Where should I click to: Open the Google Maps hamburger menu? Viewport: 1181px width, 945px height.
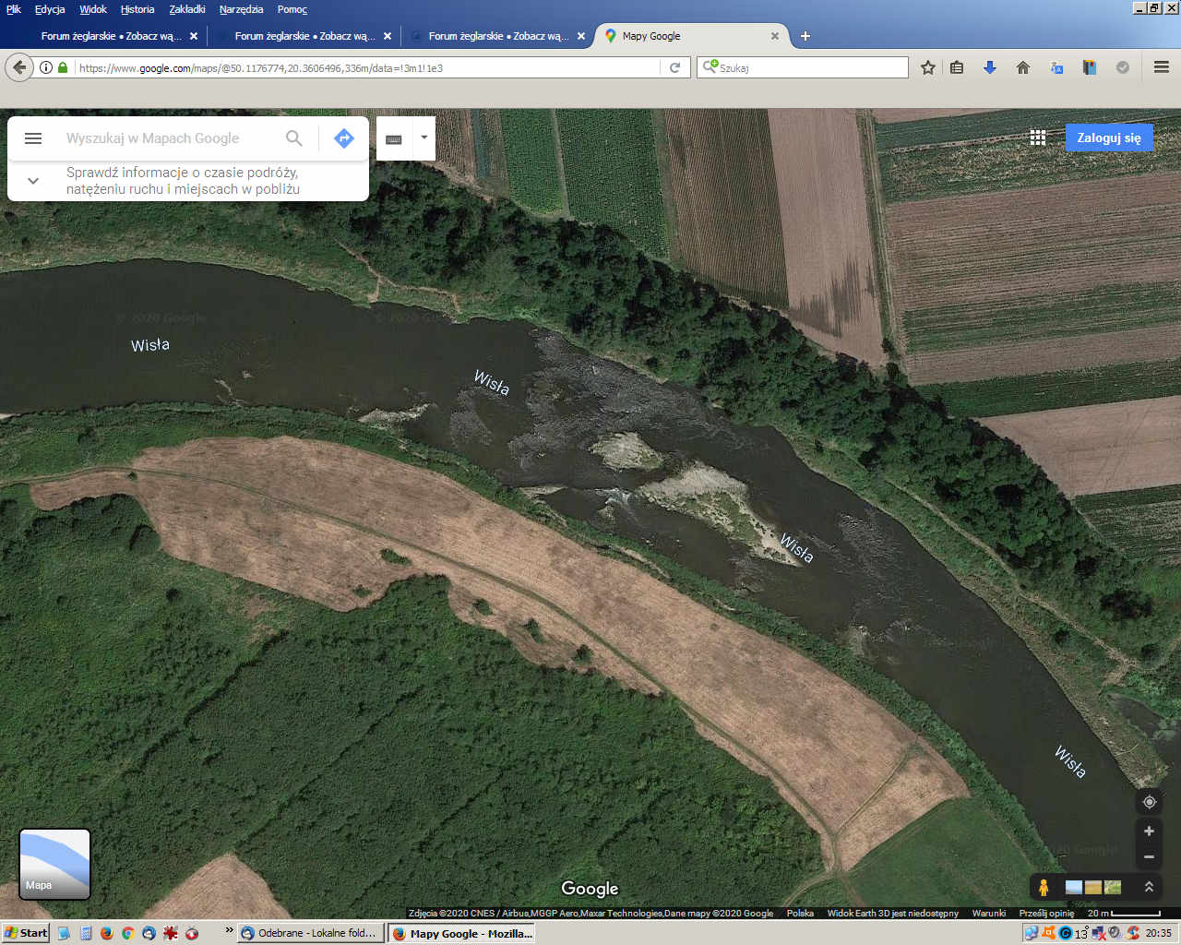point(33,138)
